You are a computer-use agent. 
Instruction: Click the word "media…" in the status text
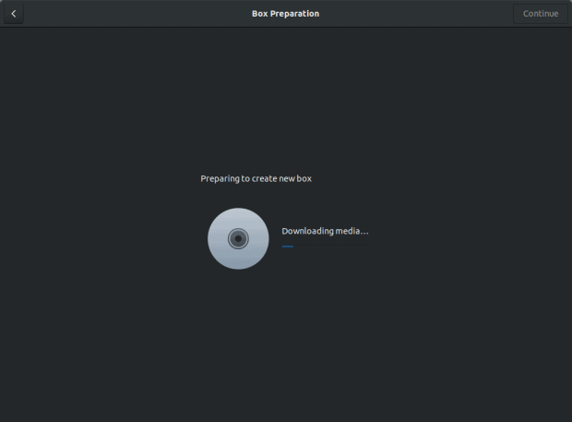point(352,231)
